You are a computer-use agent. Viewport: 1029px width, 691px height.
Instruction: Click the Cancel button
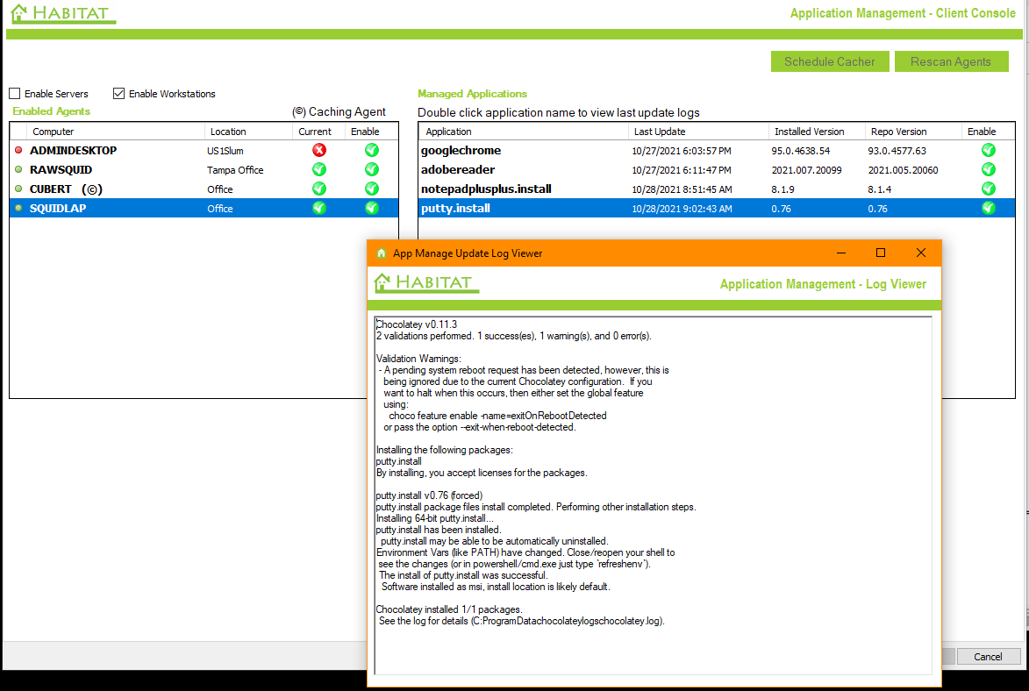[x=987, y=657]
